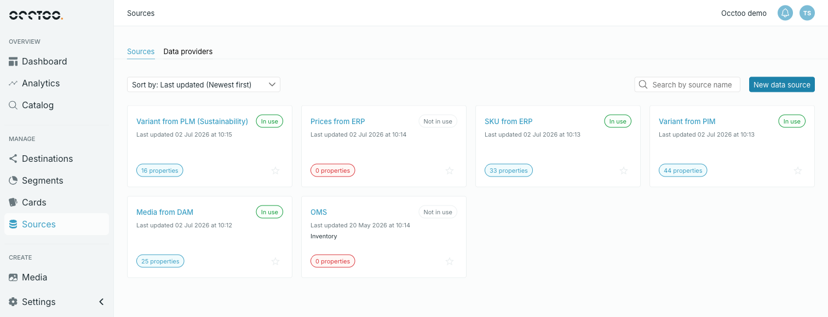Star the SKU from ERP source

(x=624, y=171)
